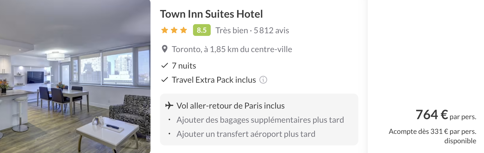Click the third orange star icon
Viewport: 484px width, 153px height.
(x=184, y=30)
